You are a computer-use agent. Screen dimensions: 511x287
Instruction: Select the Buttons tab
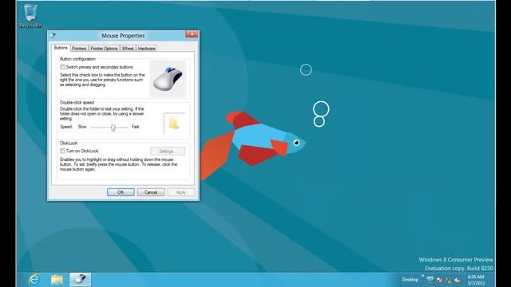tap(61, 48)
